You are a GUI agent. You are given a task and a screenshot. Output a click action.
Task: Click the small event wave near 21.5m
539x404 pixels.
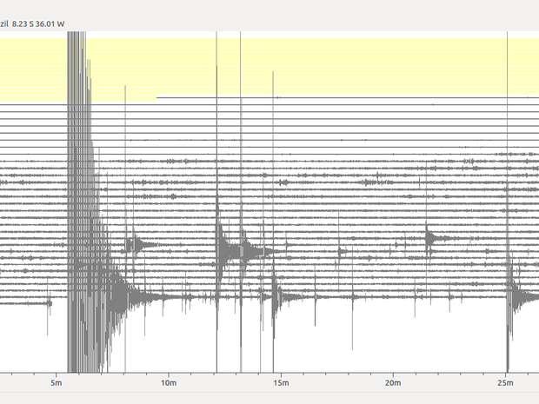(x=429, y=235)
